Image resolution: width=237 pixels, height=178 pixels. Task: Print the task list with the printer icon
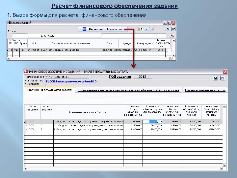click(x=168, y=29)
